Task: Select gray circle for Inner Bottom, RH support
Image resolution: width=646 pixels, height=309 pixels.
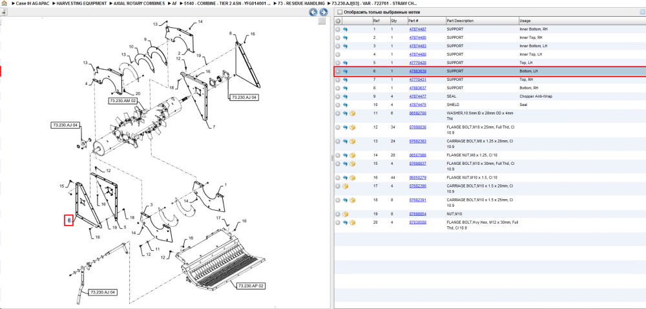Action: [x=338, y=29]
